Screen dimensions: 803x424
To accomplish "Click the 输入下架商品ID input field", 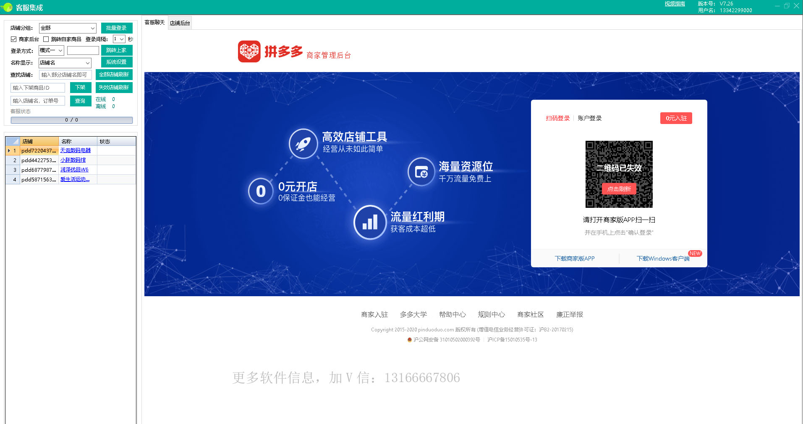I will click(37, 88).
